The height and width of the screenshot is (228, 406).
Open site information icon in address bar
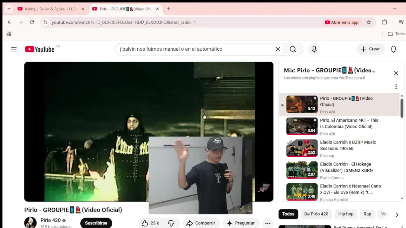[x=45, y=22]
